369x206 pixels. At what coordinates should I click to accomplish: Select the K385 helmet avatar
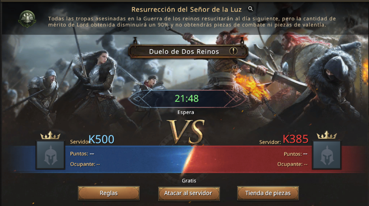327,155
